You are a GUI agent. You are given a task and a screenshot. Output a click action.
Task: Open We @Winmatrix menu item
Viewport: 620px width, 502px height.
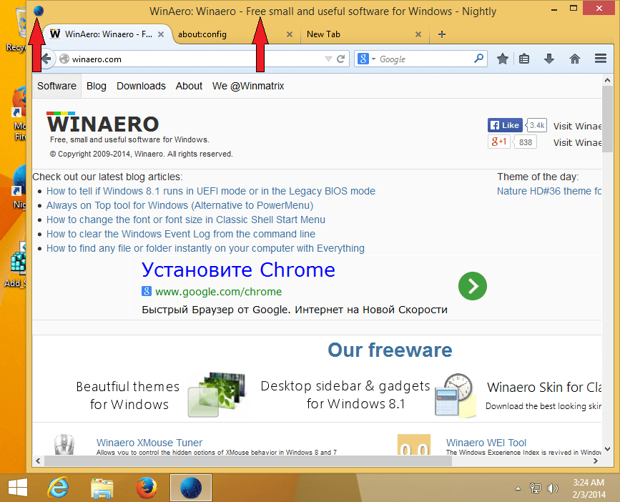[x=248, y=86]
